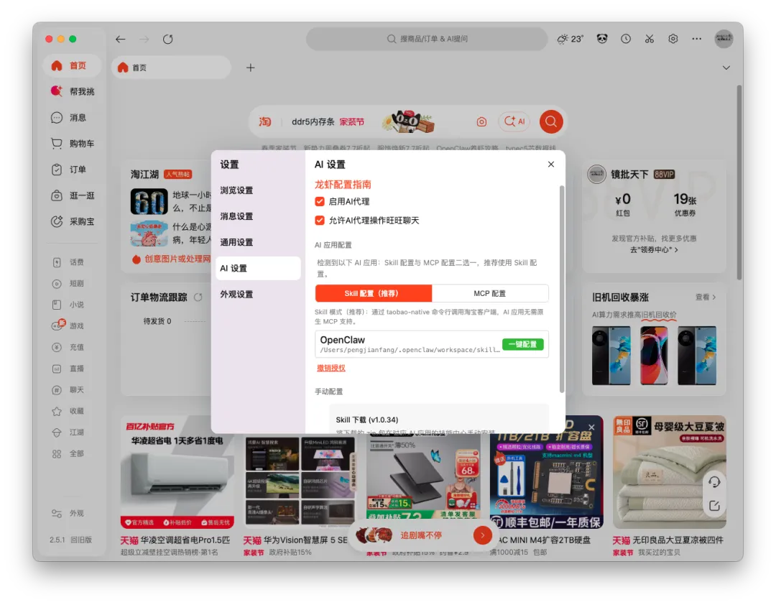This screenshot has height=605, width=776.
Task: Open 小说 novels in the sidebar
Action: (69, 305)
